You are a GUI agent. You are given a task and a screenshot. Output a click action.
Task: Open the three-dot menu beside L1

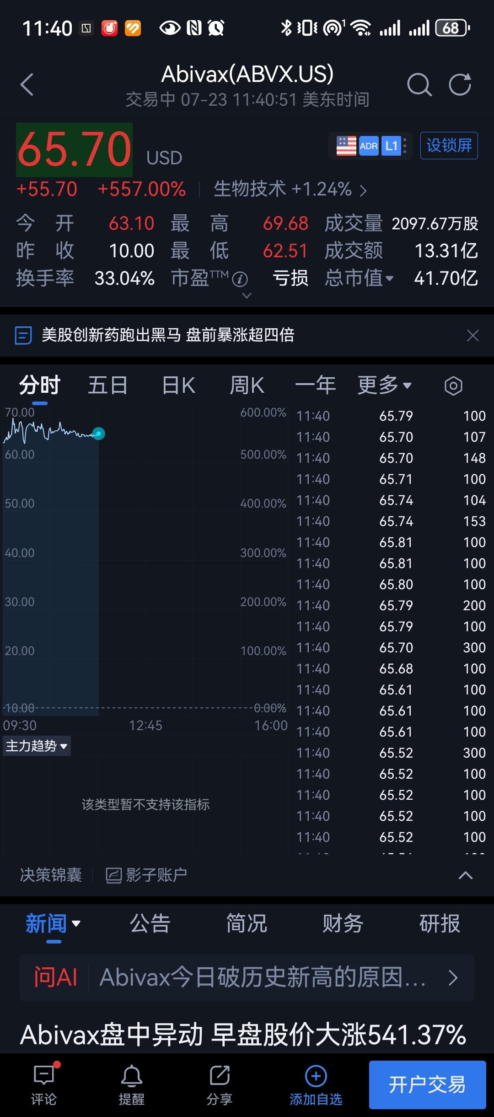tap(405, 146)
